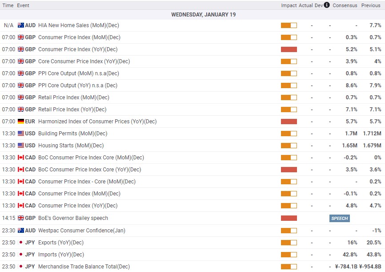This screenshot has width=385, height=272.
Task: Open the GBP Consumer Price Index (YoY)(Dec) event
Action: coord(78,49)
